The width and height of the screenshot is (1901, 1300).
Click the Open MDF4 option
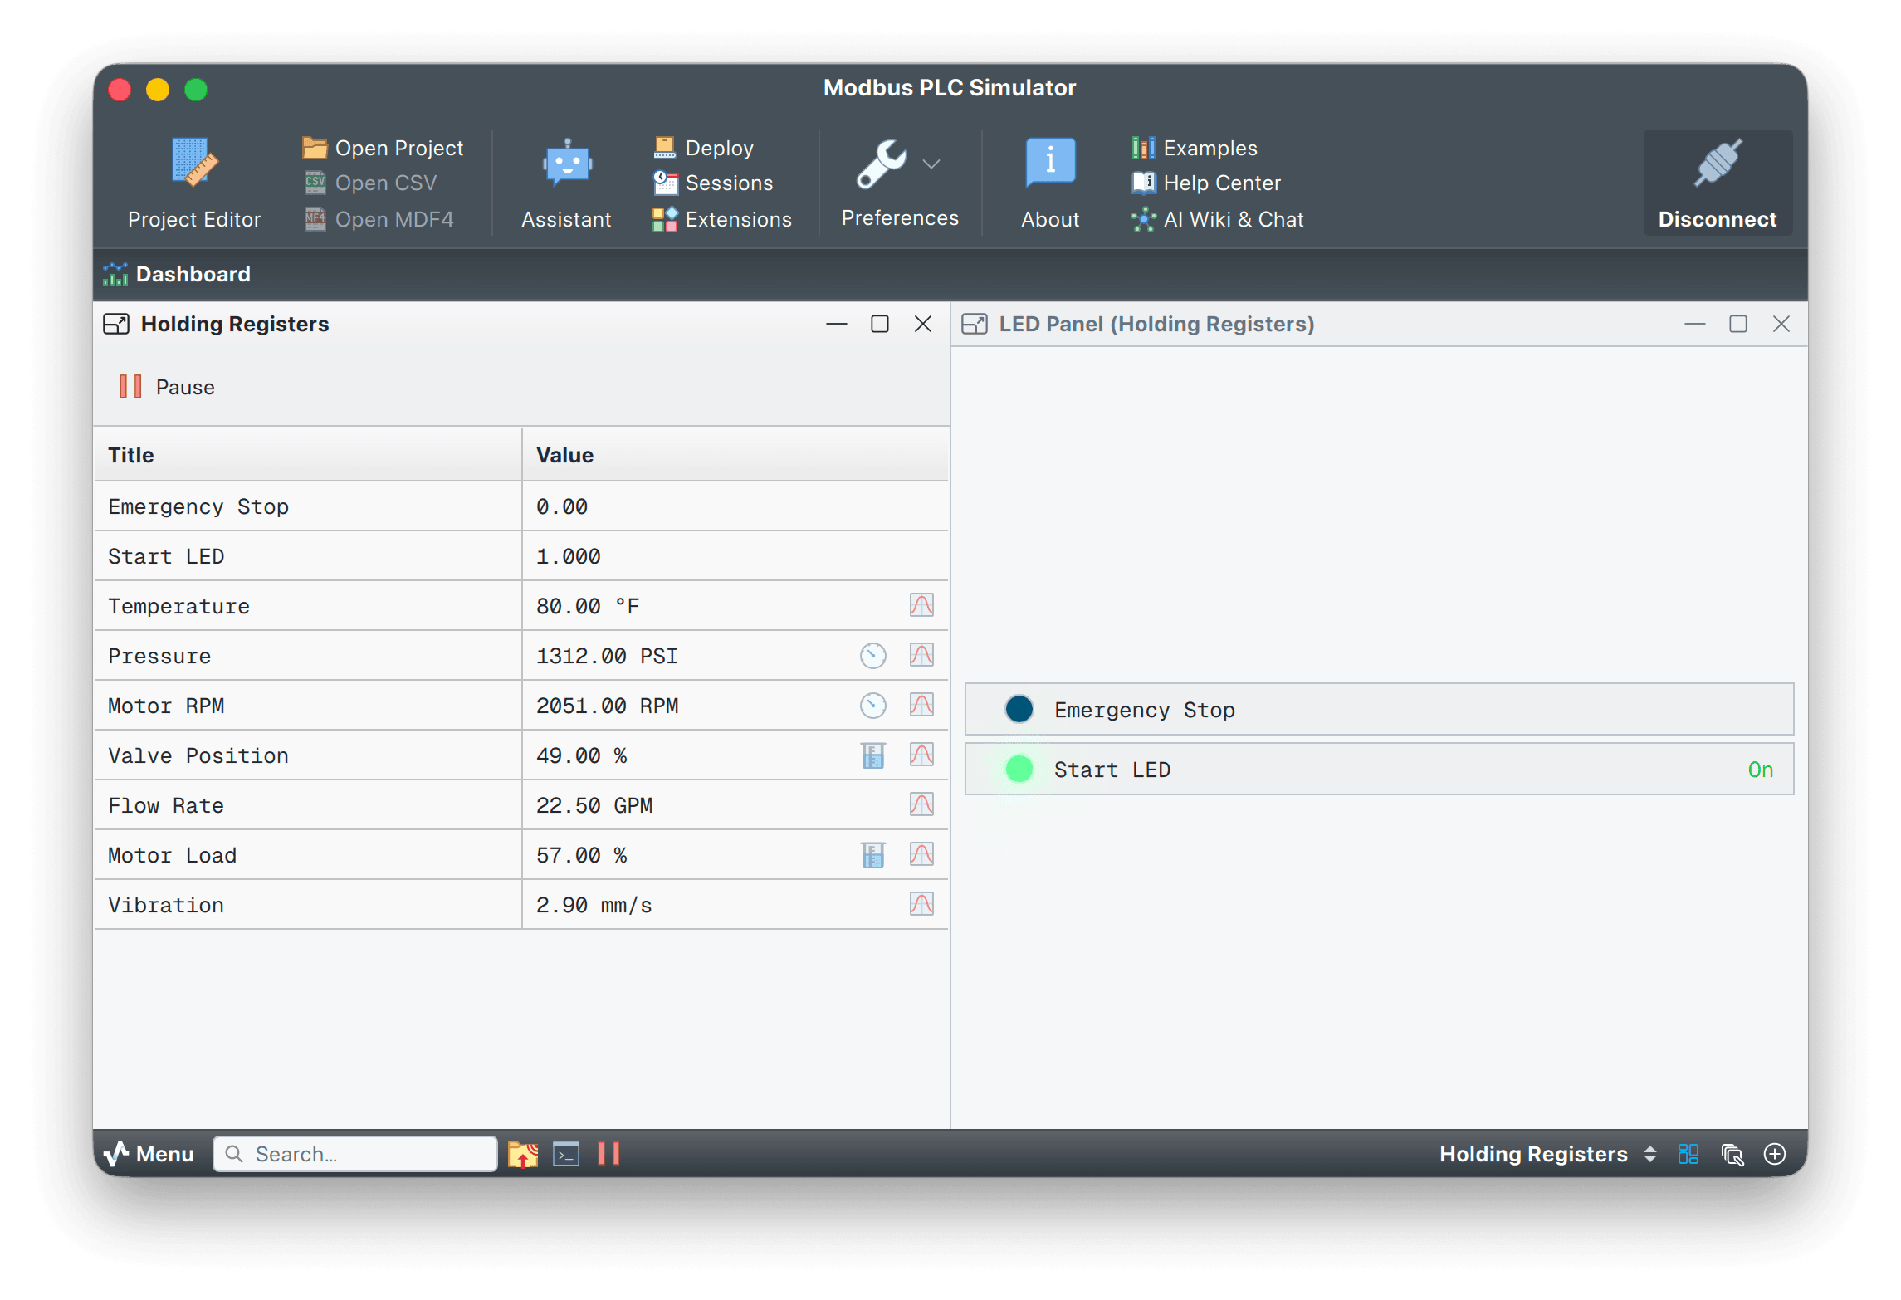coord(379,219)
